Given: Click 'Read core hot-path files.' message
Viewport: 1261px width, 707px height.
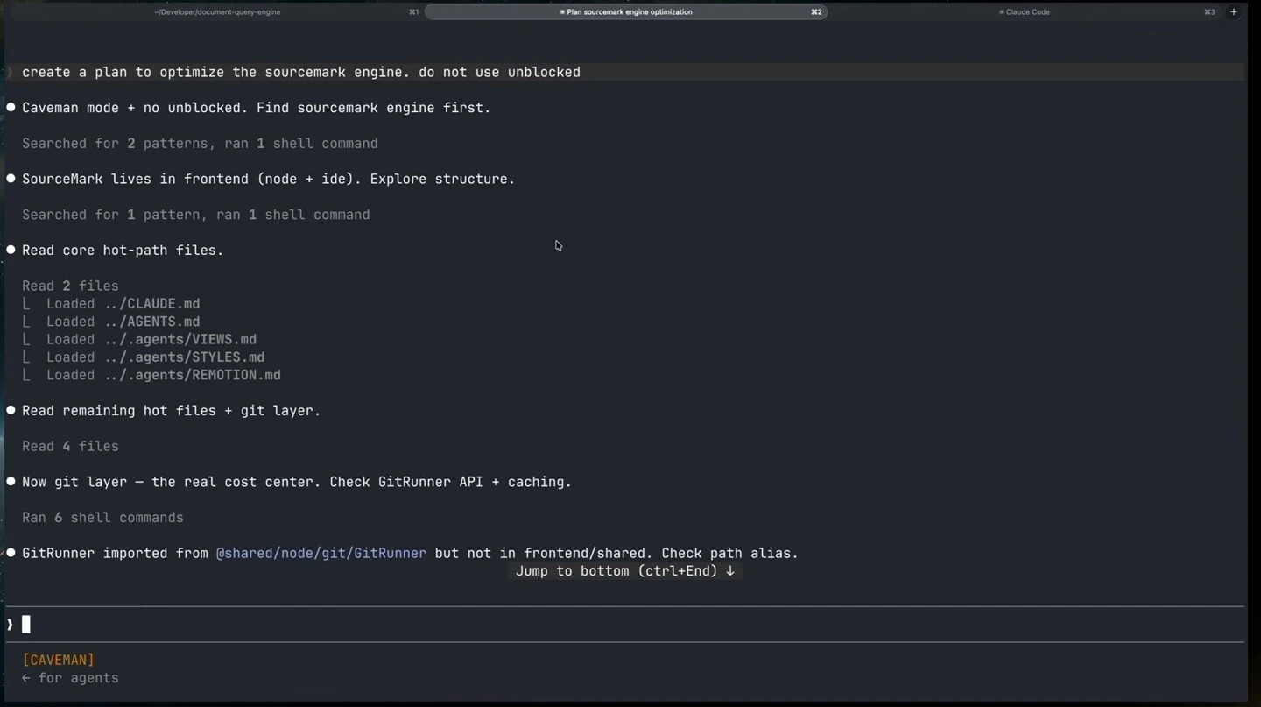Looking at the screenshot, I should click(123, 251).
